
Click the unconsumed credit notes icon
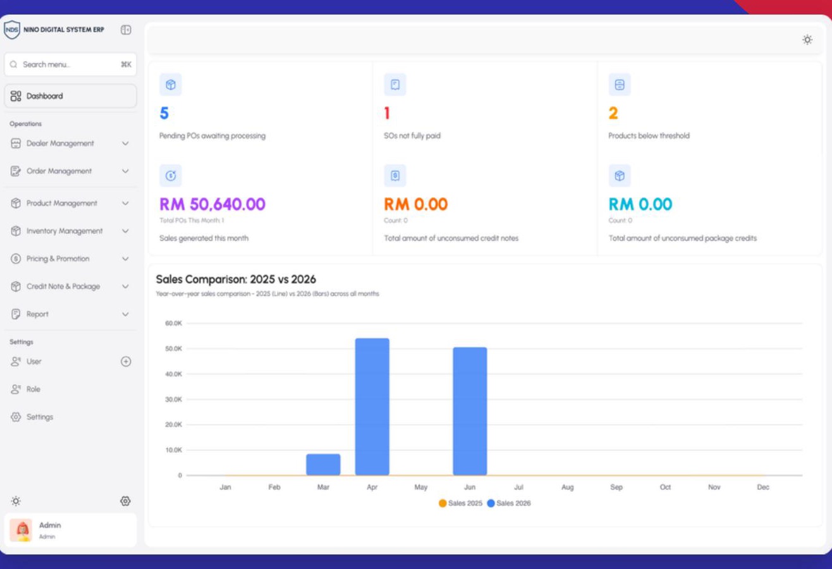point(395,176)
